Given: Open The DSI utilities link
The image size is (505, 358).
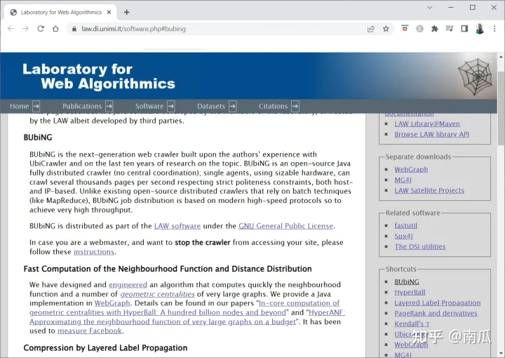Looking at the screenshot, I should pyautogui.click(x=420, y=246).
